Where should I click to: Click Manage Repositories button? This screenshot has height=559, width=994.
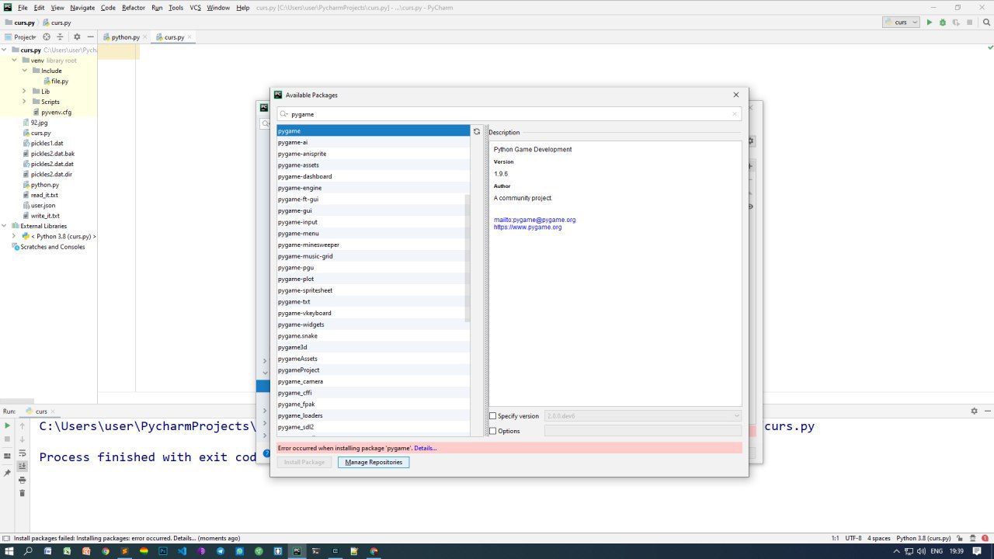point(374,462)
